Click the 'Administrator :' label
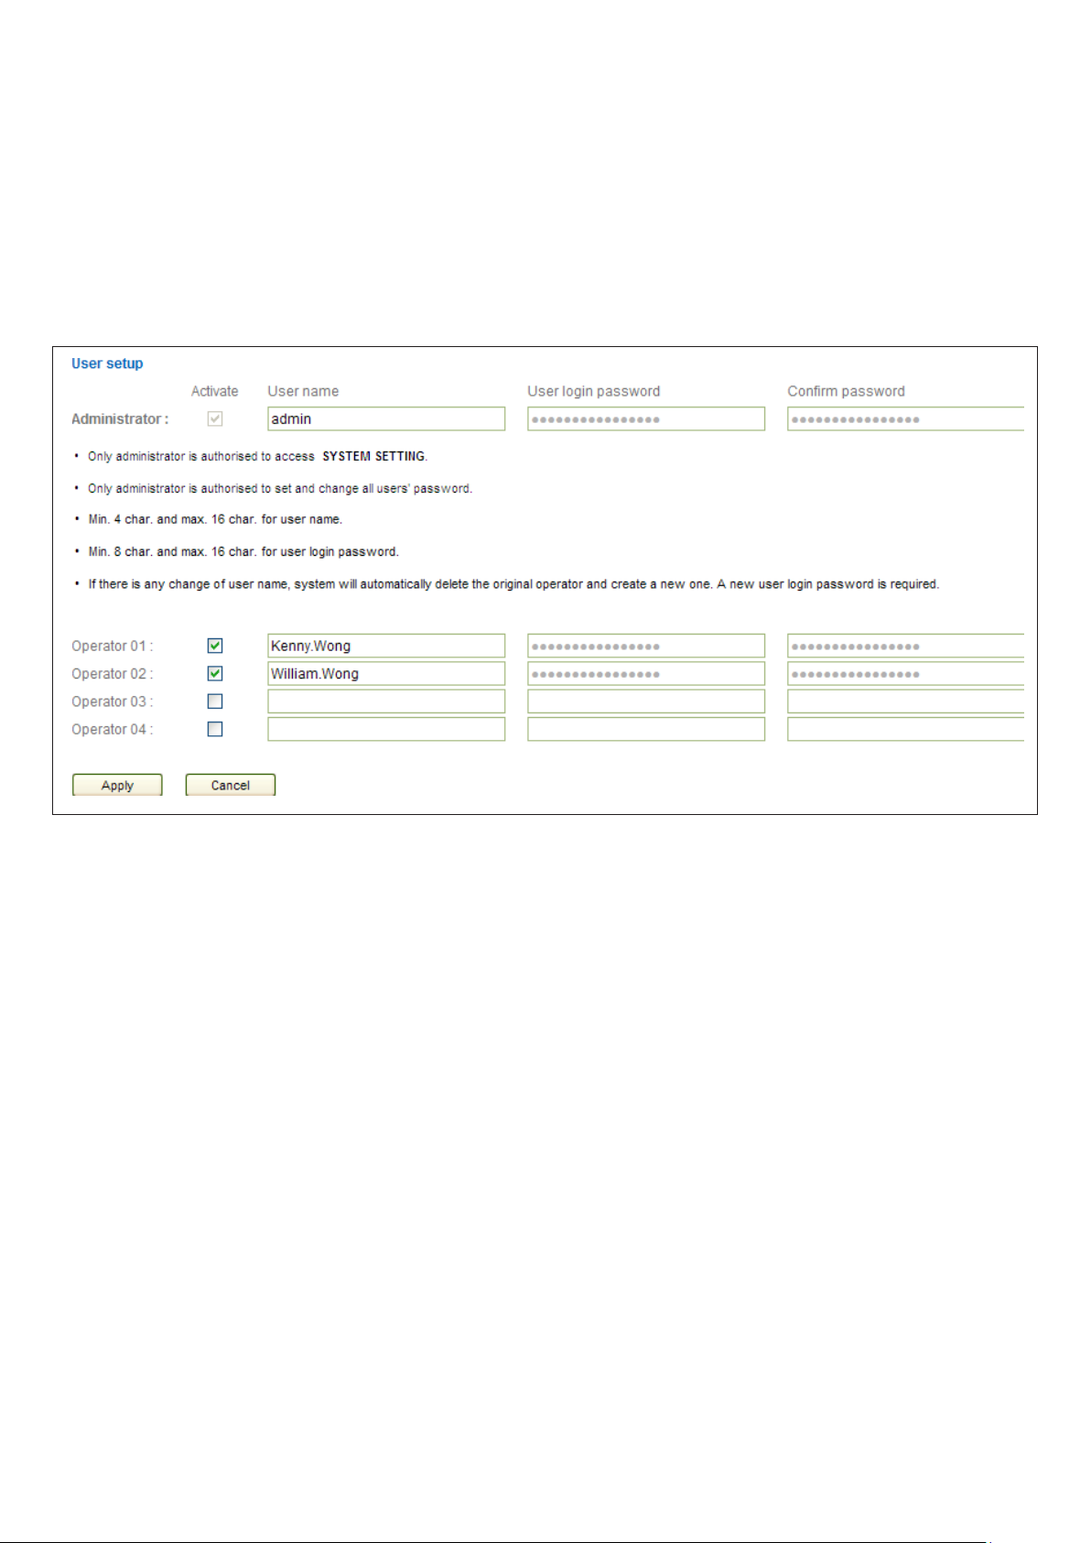The width and height of the screenshot is (1091, 1543). [x=120, y=418]
